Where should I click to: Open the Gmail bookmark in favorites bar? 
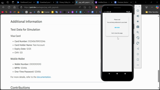tap(14, 12)
